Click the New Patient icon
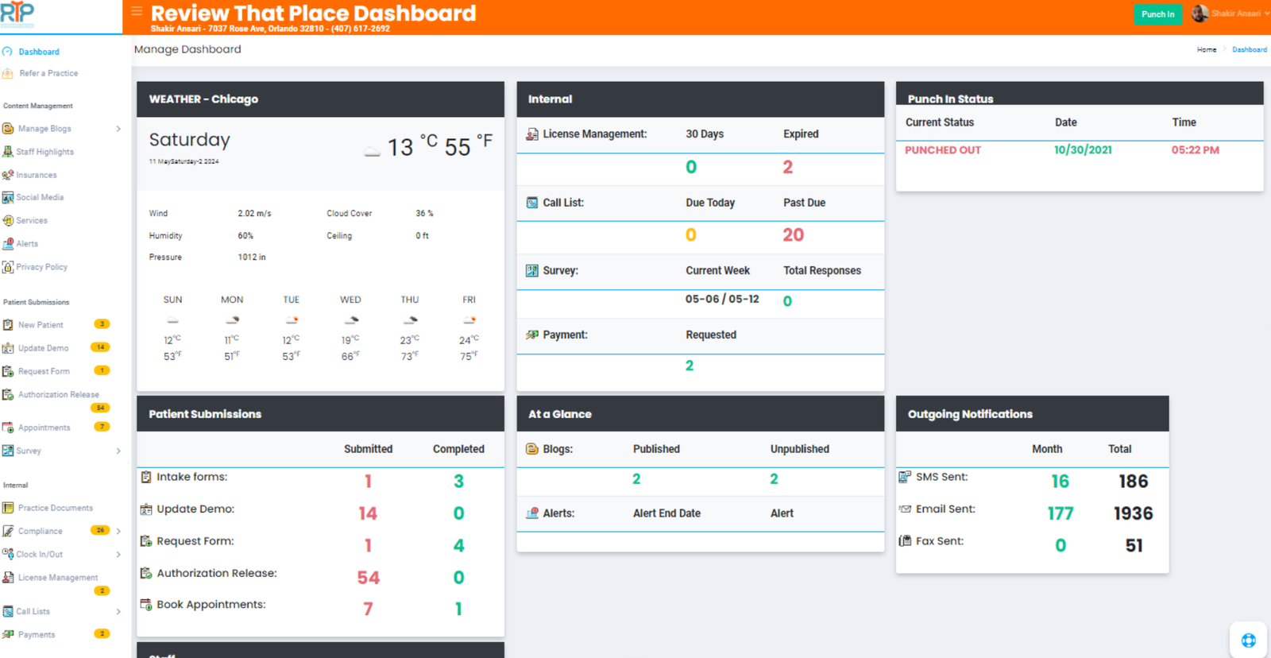 click(x=8, y=324)
